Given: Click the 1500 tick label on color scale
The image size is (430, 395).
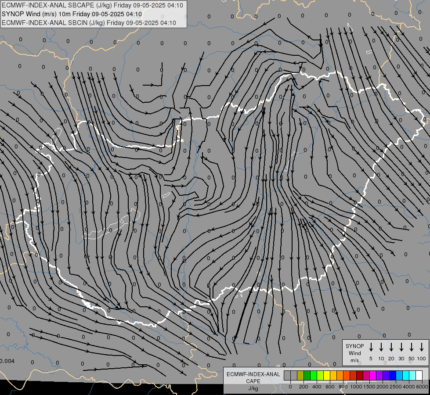Looking at the screenshot, I should pyautogui.click(x=369, y=387).
